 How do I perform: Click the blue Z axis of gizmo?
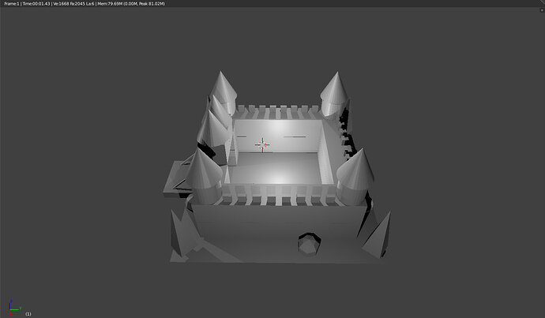click(11, 304)
